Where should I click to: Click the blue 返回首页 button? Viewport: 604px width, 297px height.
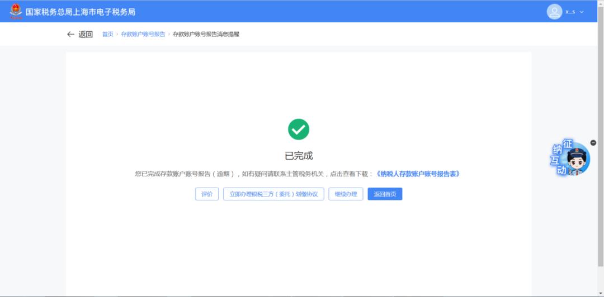coord(385,194)
